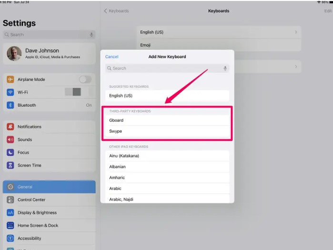
Task: Open Dave Johnson Apple ID row
Action: (49, 54)
